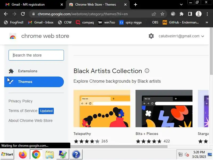Open the Help question mark taskbar icon
Screen dimensions: 213x160
tap(76, 154)
